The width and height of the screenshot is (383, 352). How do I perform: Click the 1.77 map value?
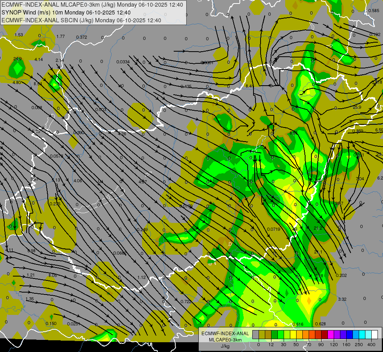60,36
